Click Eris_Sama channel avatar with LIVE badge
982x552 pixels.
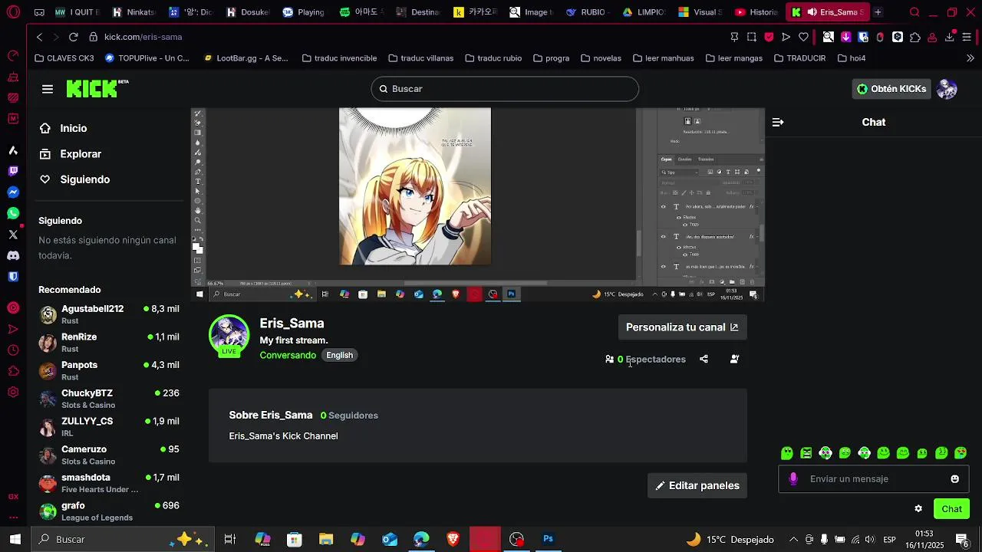coord(229,336)
